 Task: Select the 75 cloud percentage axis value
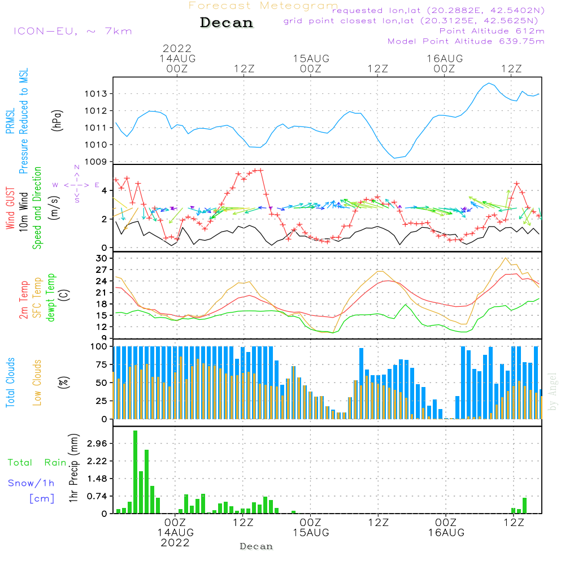click(101, 364)
